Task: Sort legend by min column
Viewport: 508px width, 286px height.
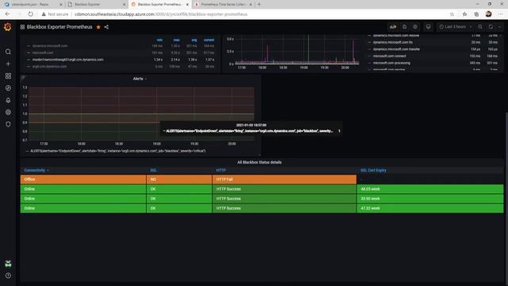Action: tap(160, 41)
